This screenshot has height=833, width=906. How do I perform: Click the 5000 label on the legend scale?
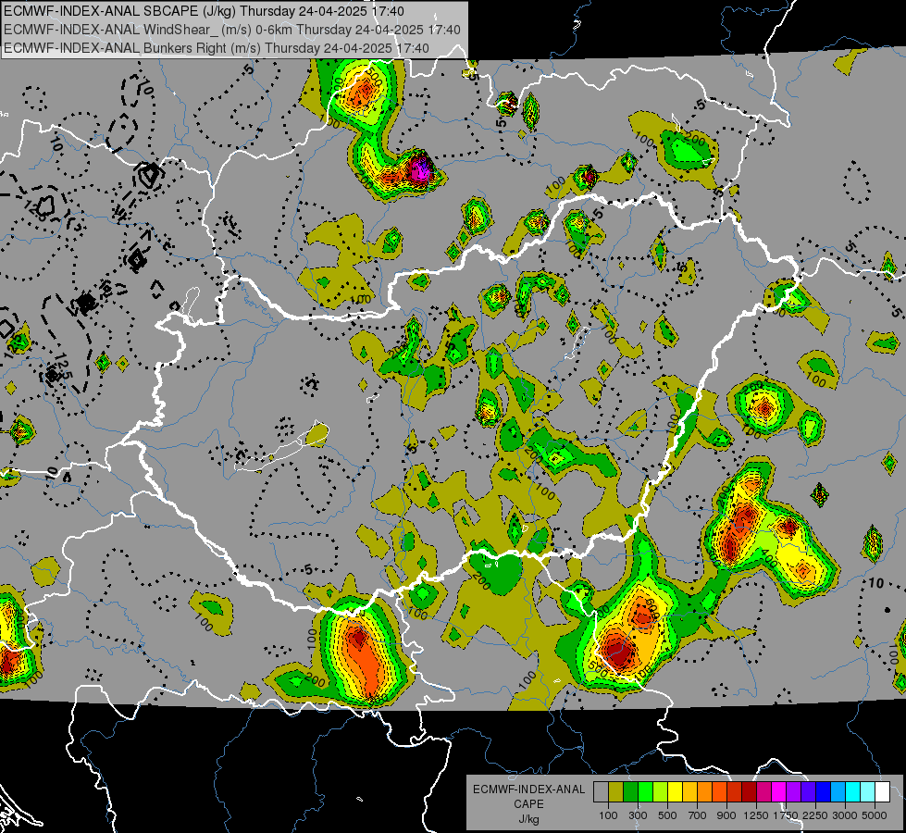click(875, 815)
